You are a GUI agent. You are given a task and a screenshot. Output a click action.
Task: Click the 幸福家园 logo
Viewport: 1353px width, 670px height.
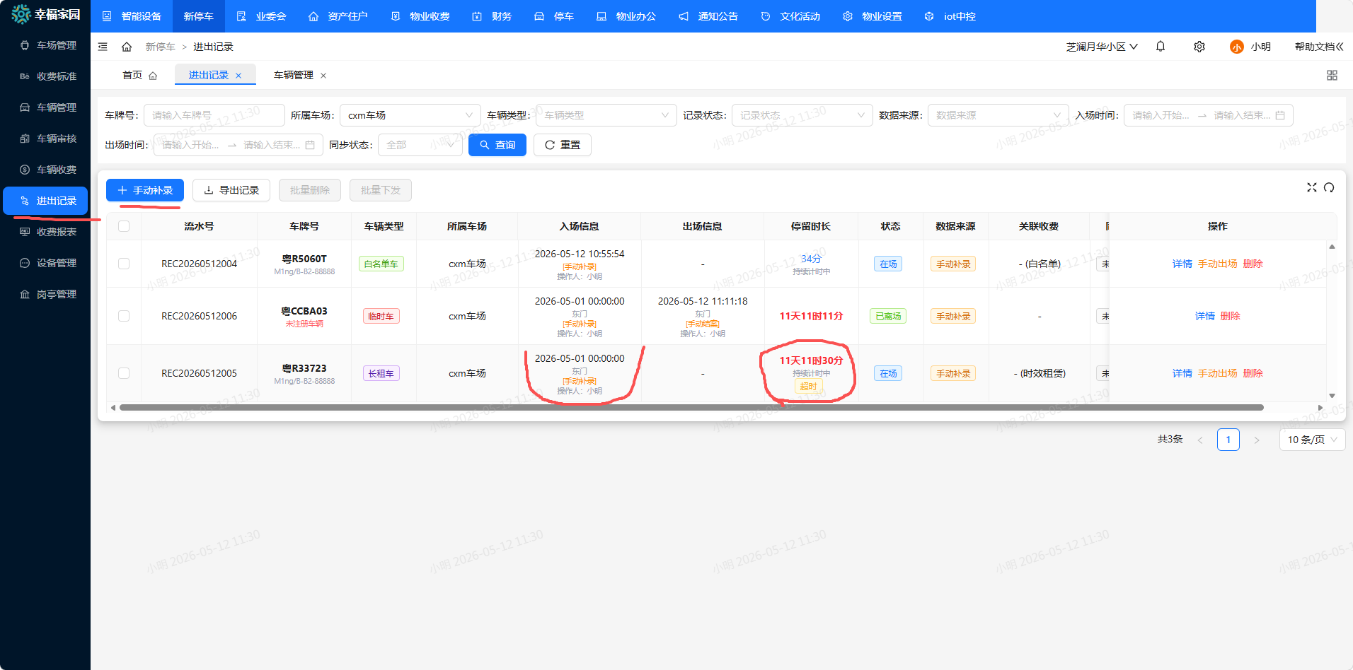45,14
